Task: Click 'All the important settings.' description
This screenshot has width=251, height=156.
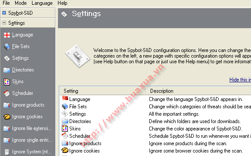Action: tap(174, 114)
